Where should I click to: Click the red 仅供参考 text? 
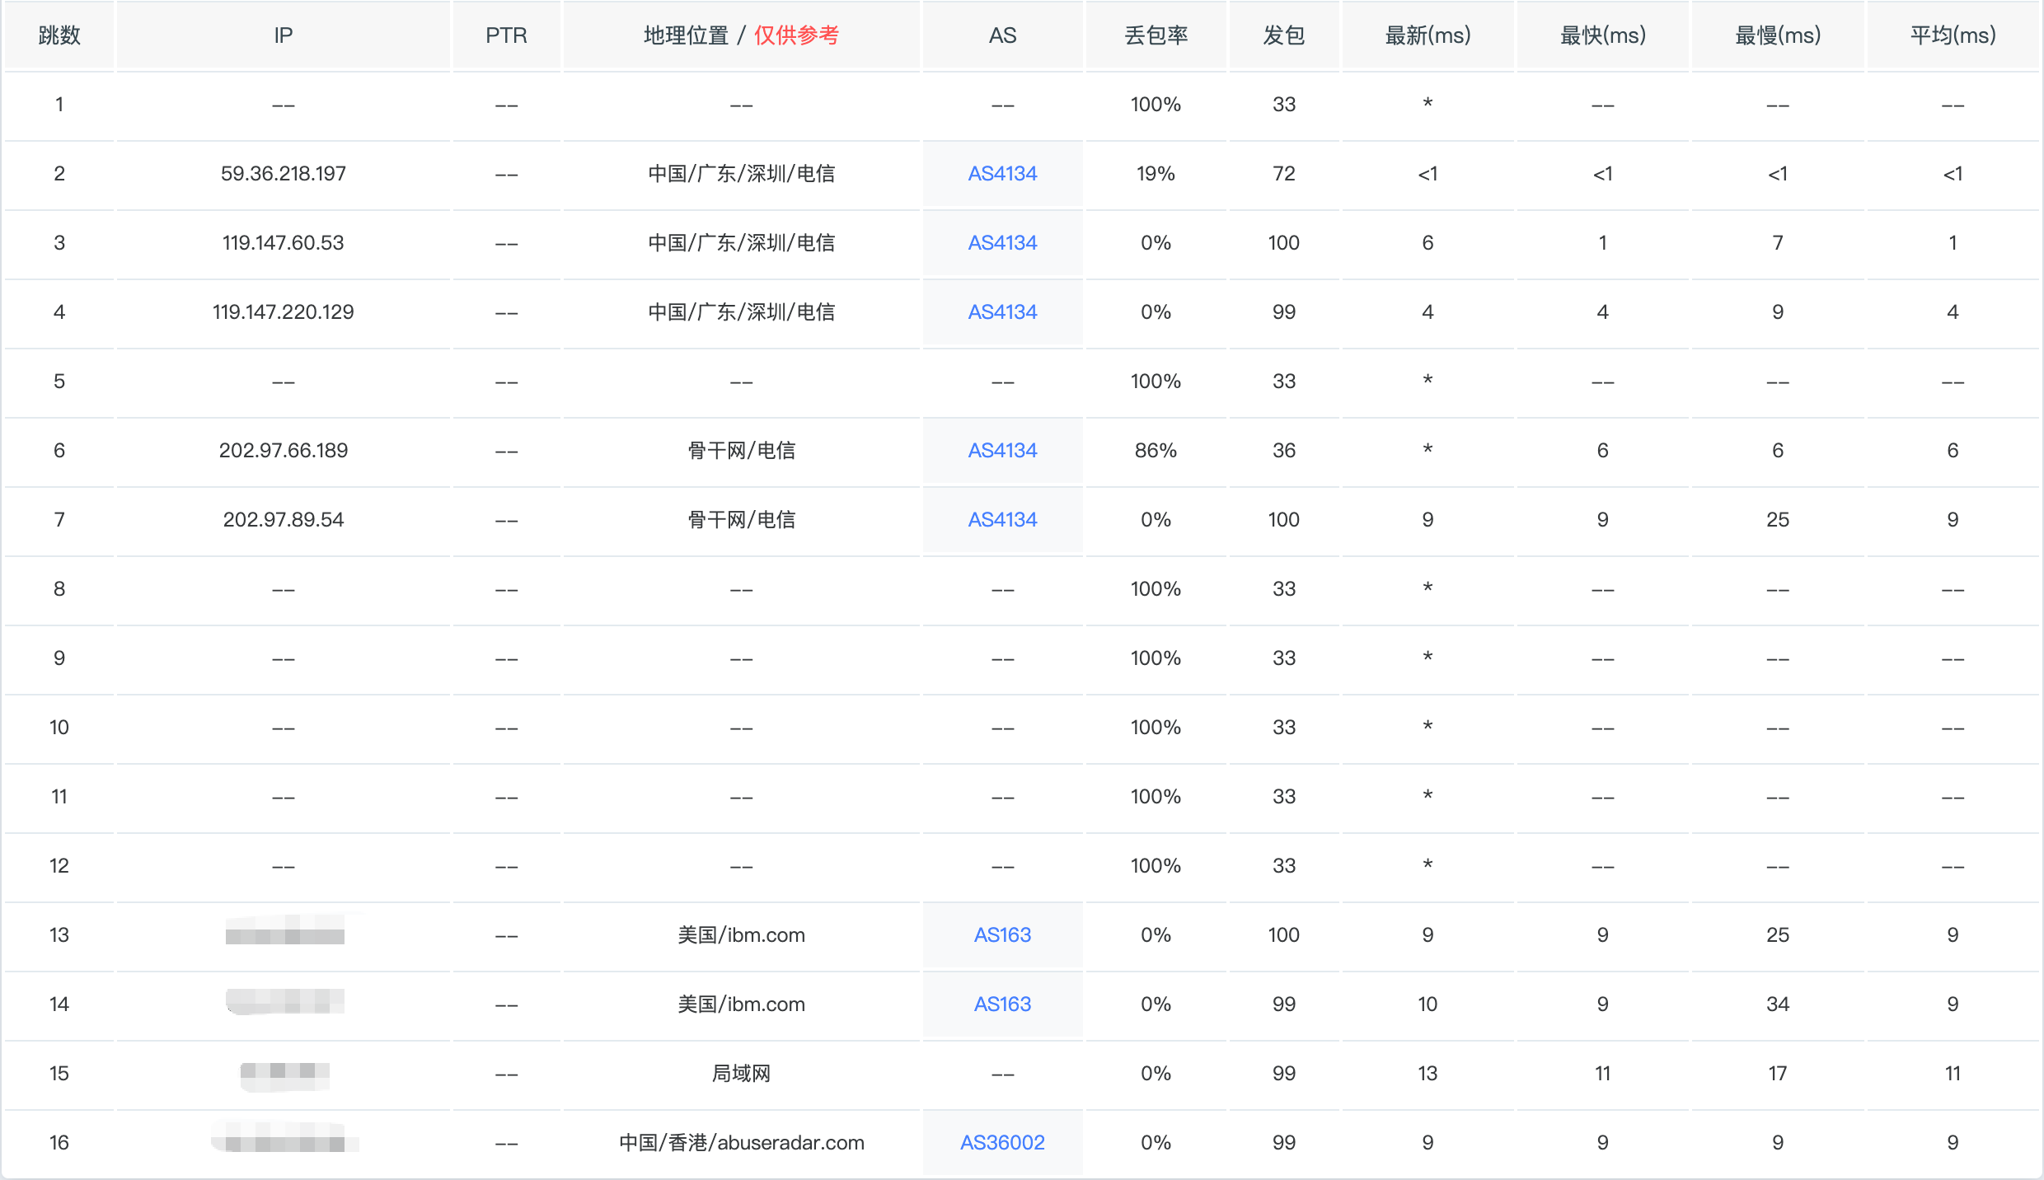click(x=796, y=35)
